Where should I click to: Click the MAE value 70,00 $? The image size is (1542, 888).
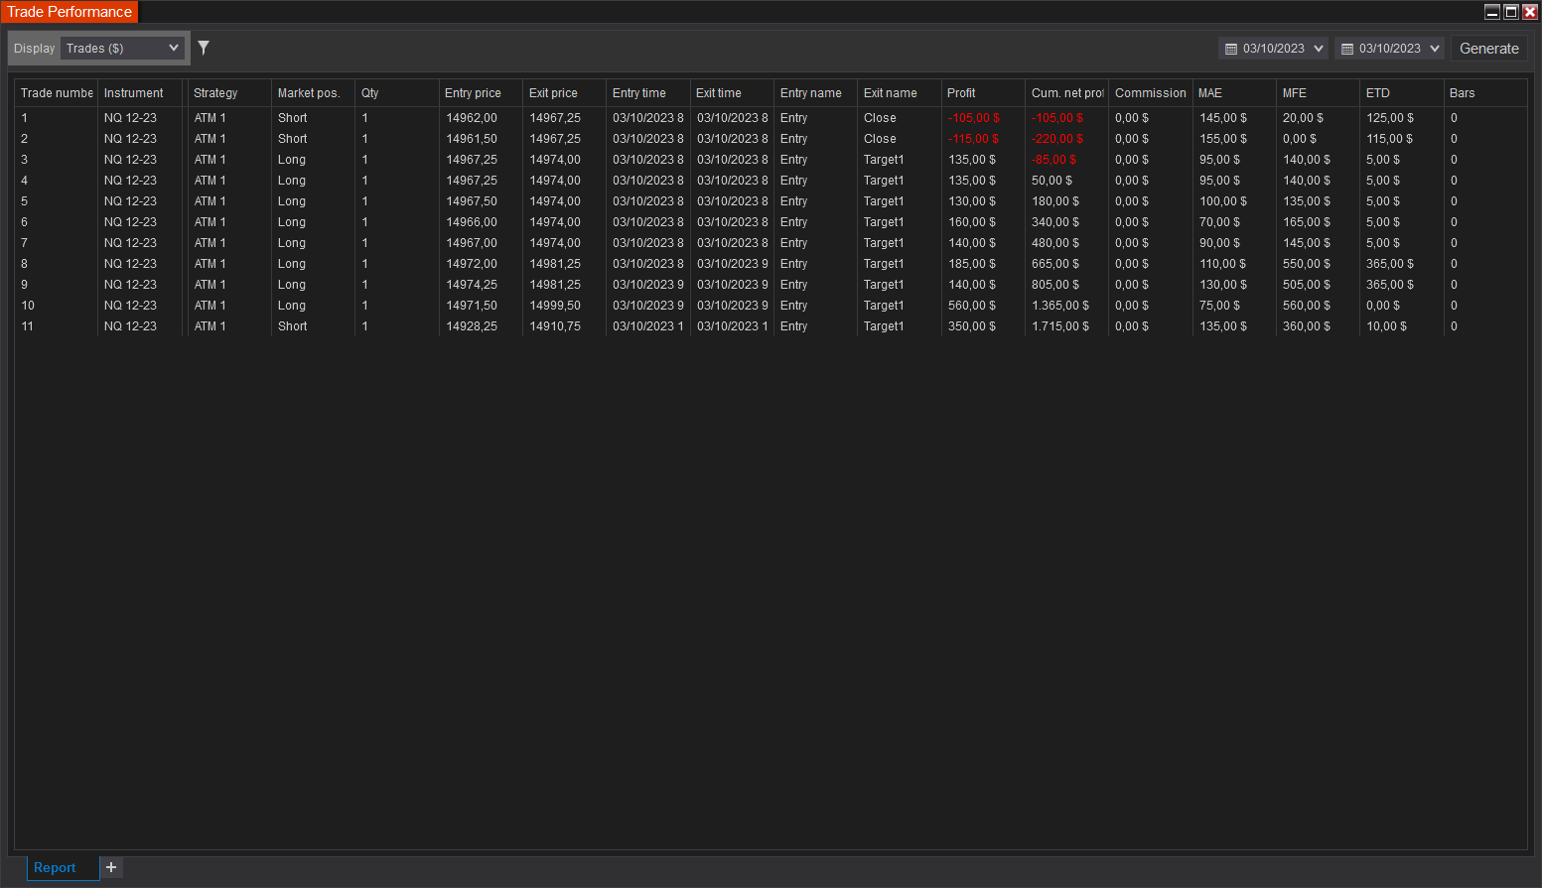[1219, 222]
